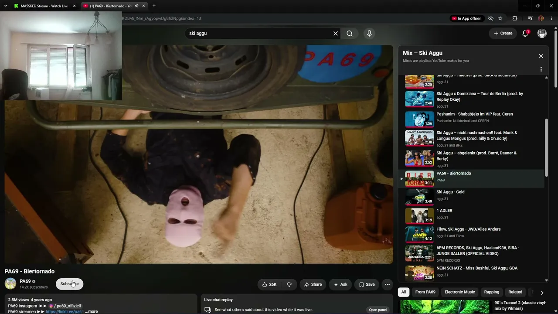Select the 'Electronic Music' filter chip
This screenshot has width=558, height=314.
459,292
